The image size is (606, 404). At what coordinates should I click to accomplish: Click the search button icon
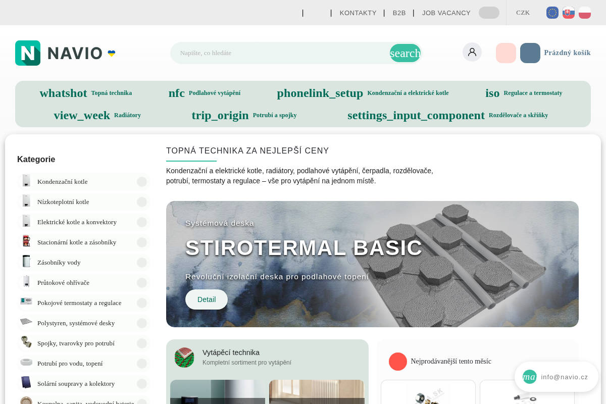tap(405, 53)
